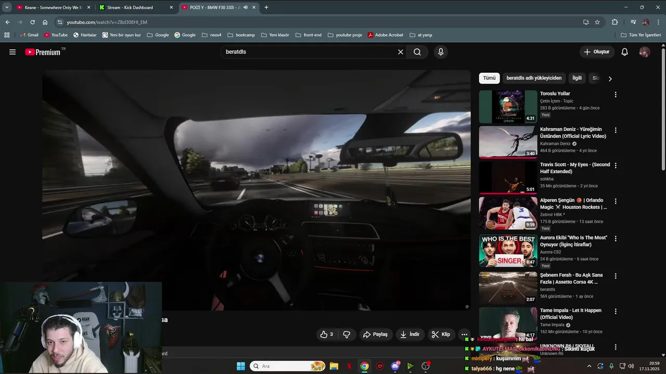Open options for Şebnem Ferah video
Screen dimensions: 666x374
coord(616,276)
